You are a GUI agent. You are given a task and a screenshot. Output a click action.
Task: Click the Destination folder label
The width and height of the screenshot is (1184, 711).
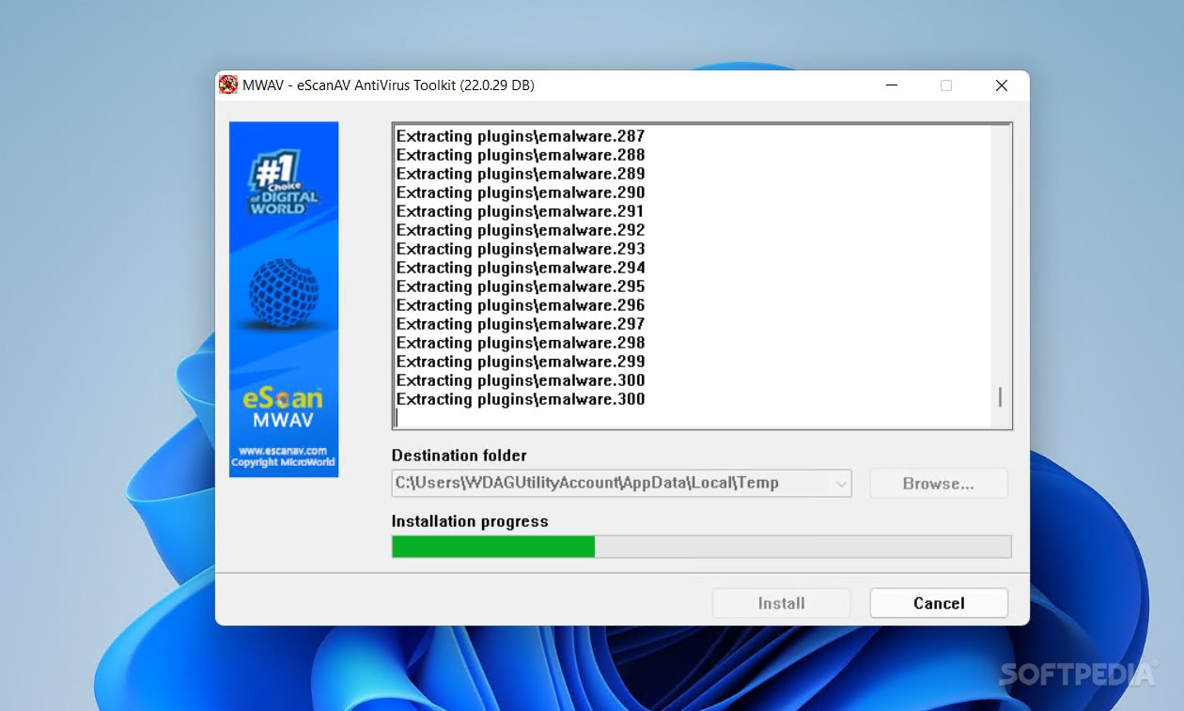pos(460,456)
